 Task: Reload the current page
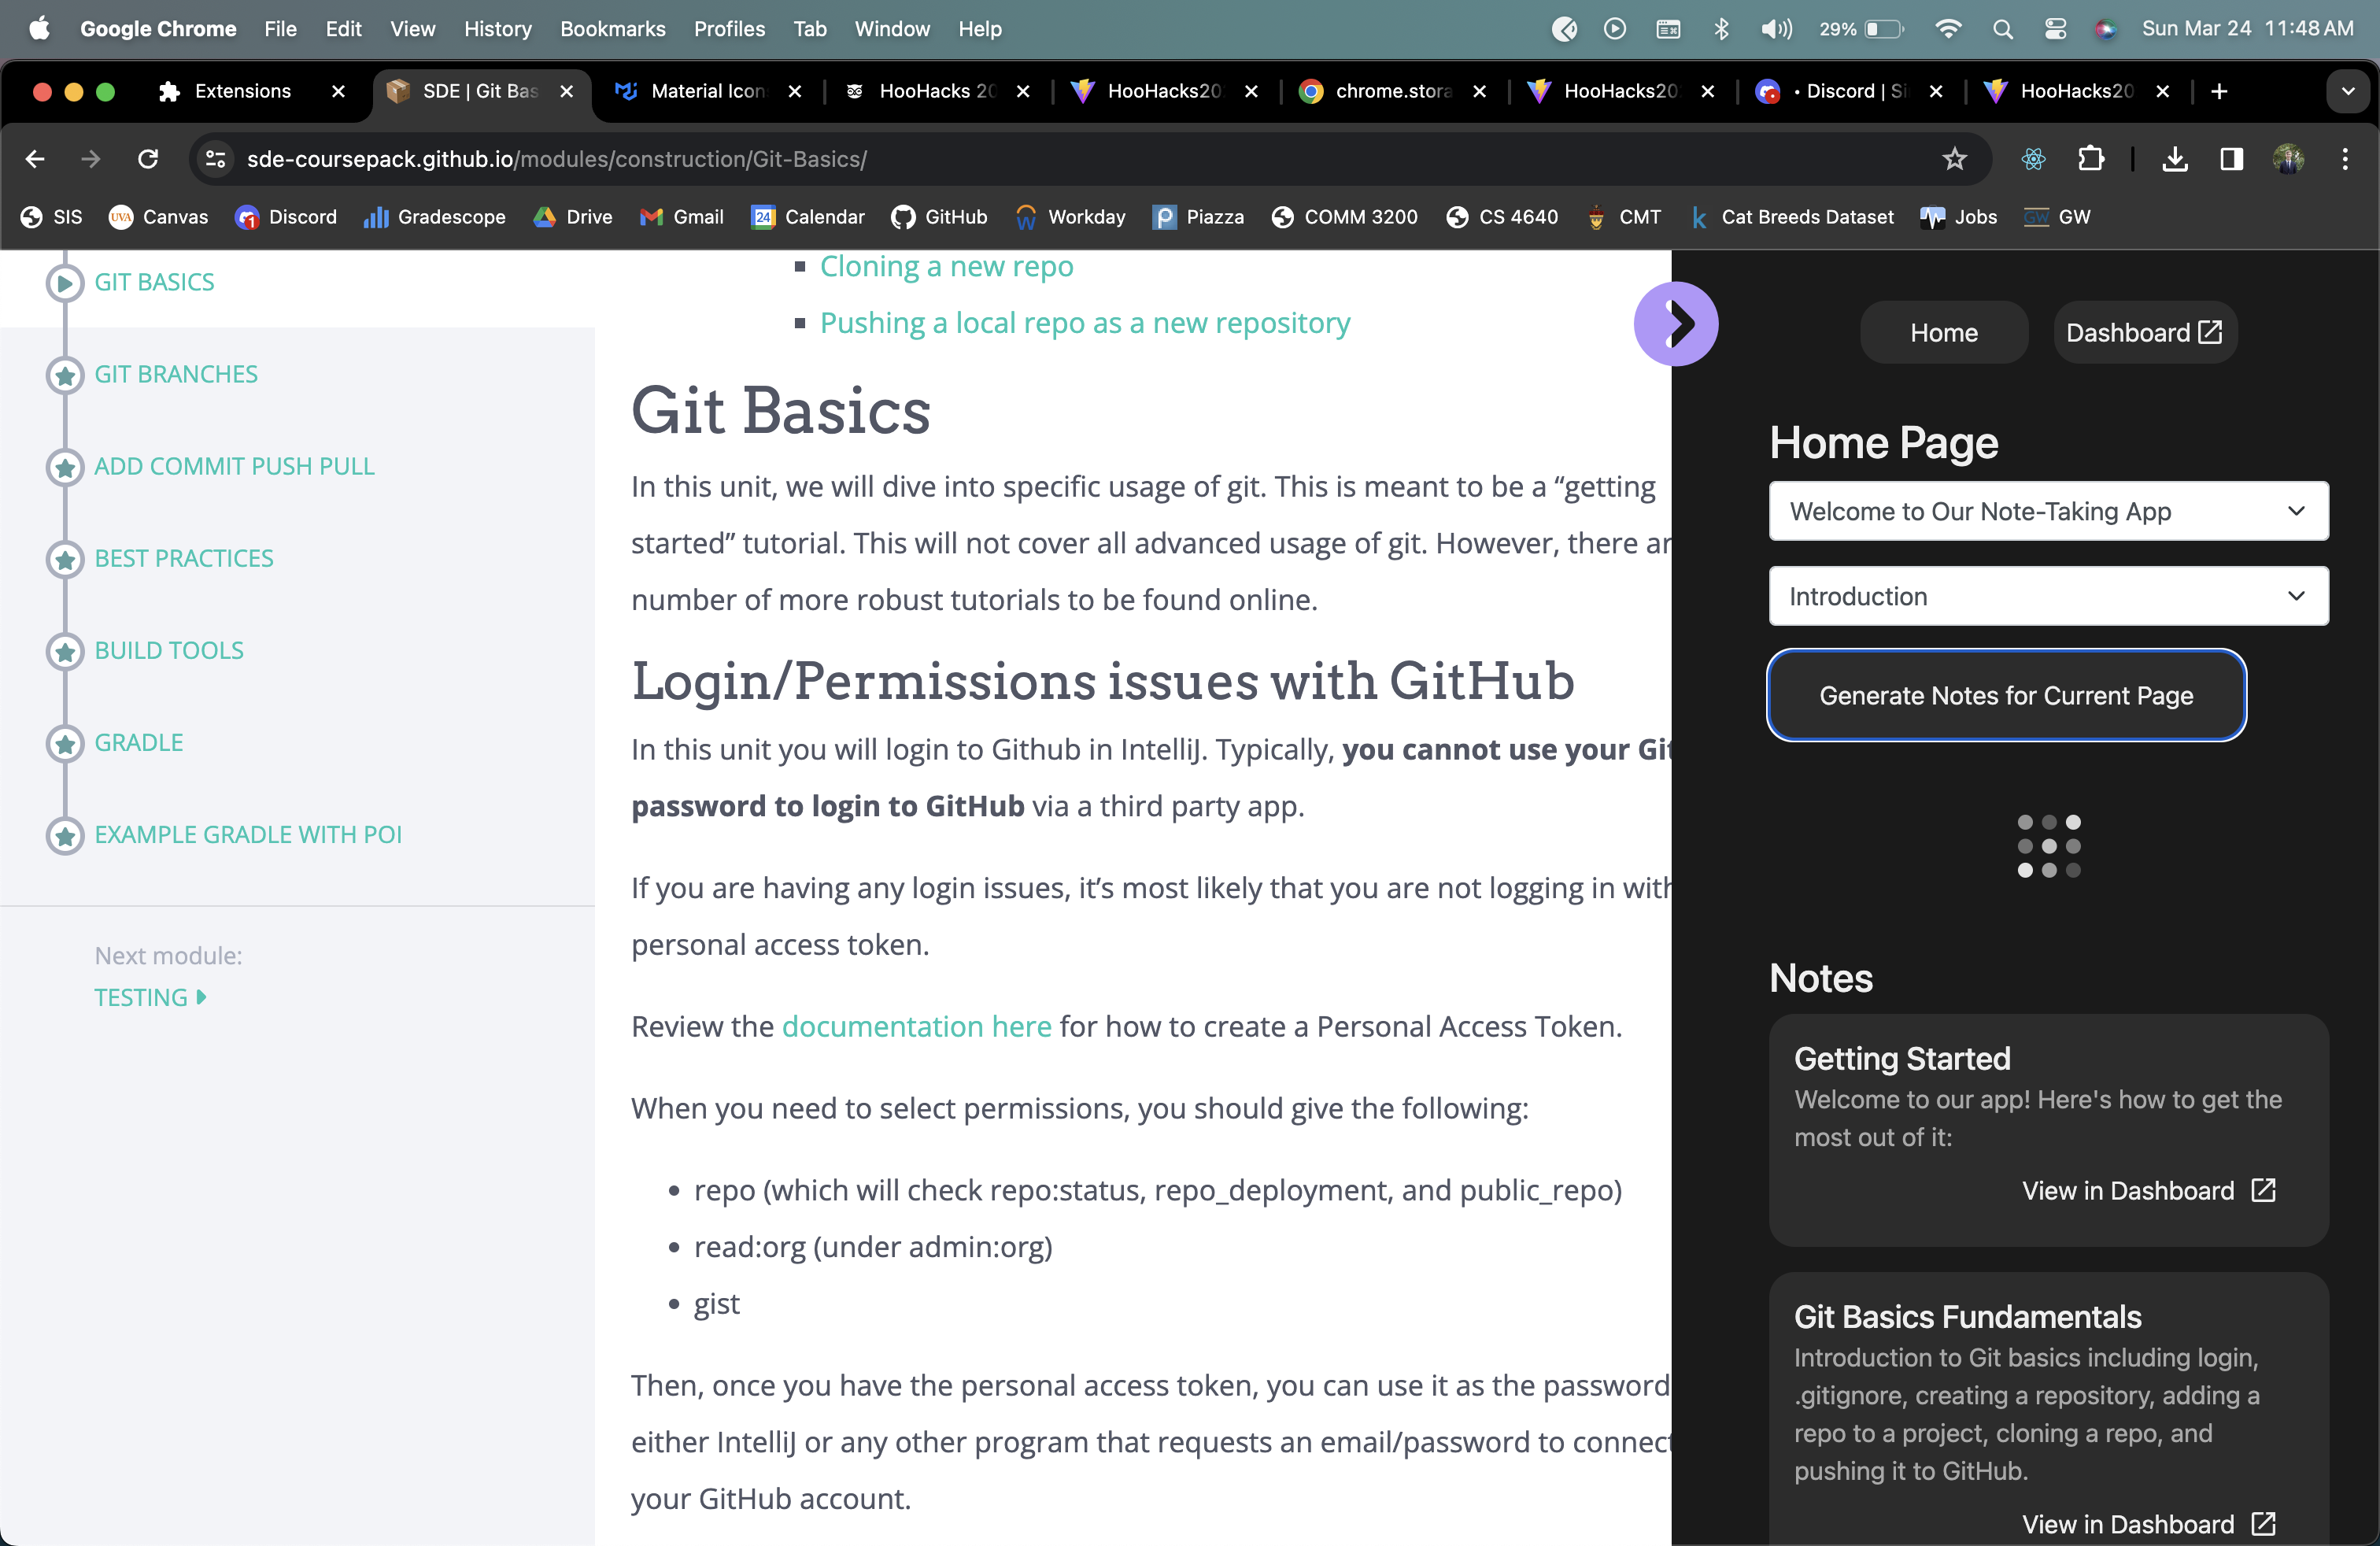[148, 159]
